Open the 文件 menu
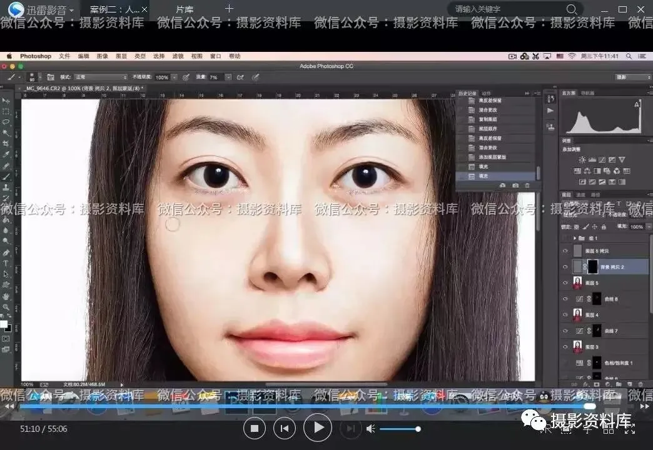Screen dimensions: 653x450 click(64, 56)
